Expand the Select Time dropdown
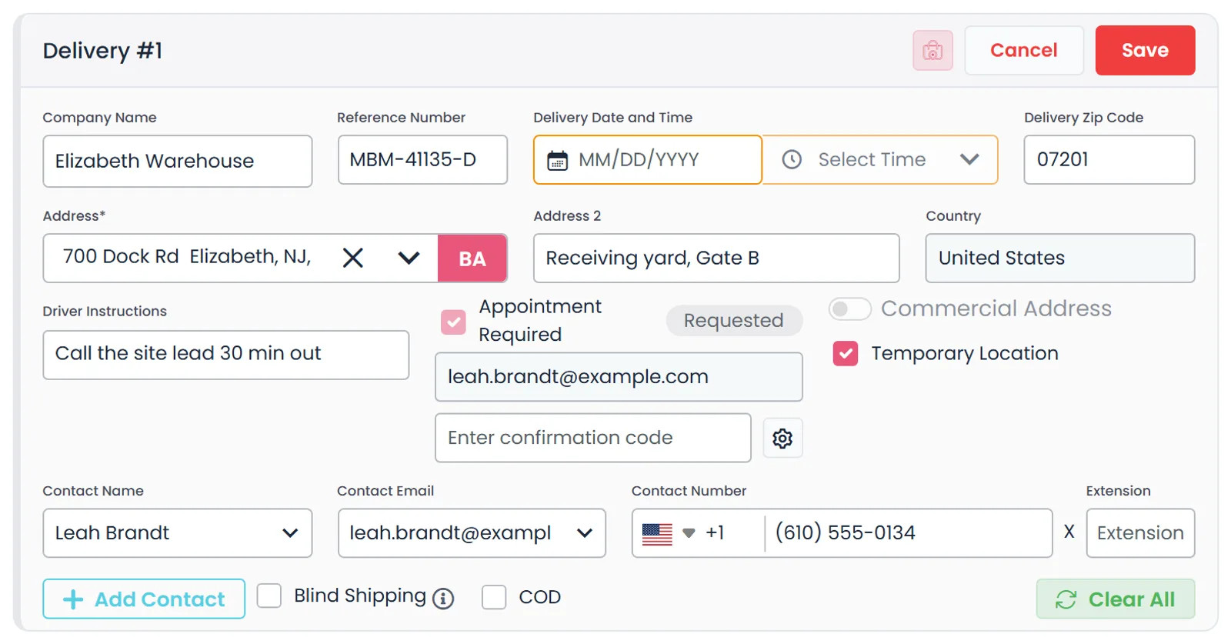Image resolution: width=1231 pixels, height=644 pixels. coord(969,159)
